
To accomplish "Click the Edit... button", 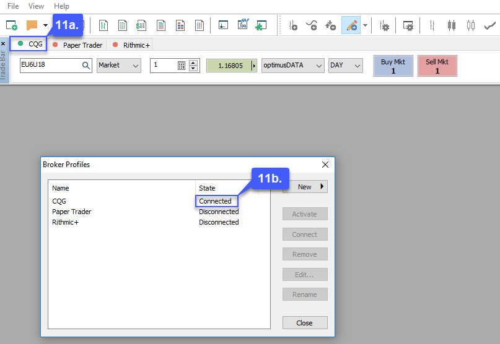I will pyautogui.click(x=305, y=275).
